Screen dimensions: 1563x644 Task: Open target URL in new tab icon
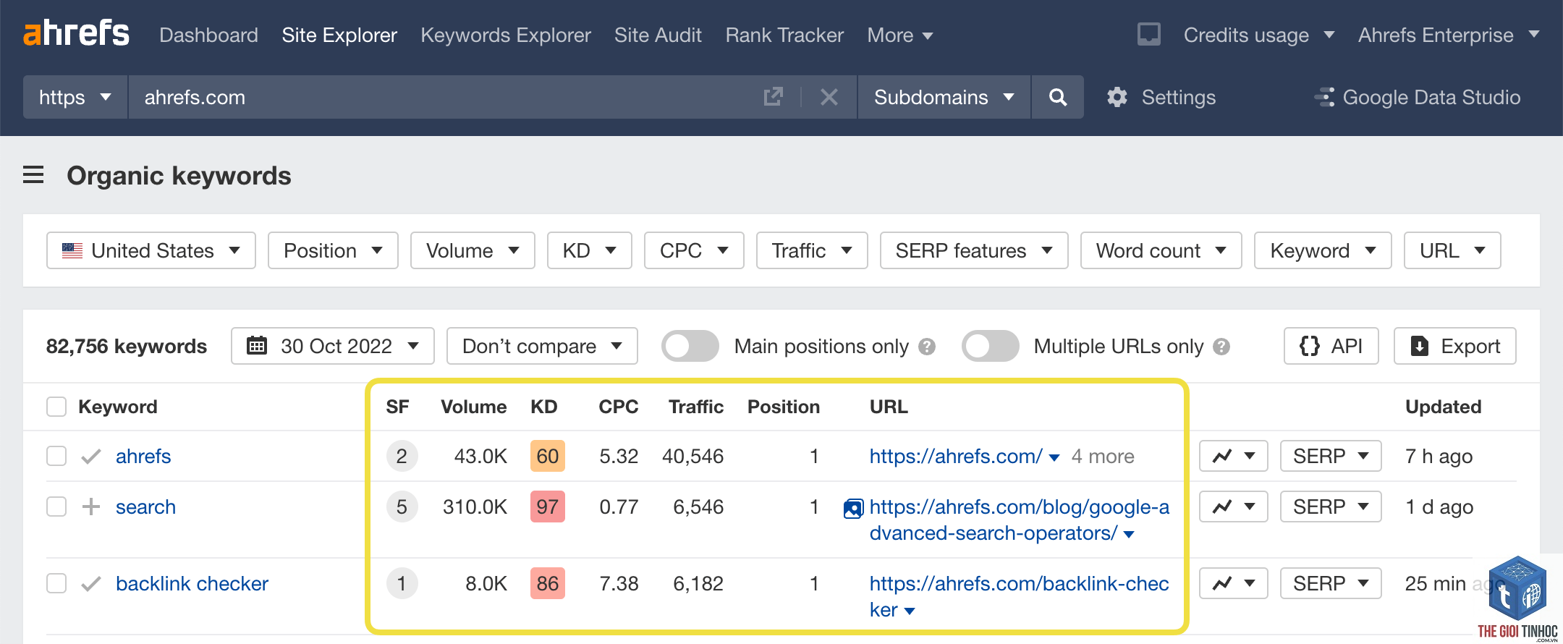(x=773, y=97)
